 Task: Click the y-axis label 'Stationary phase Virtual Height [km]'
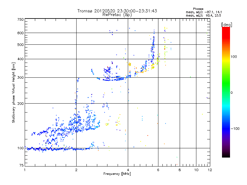click(14, 93)
